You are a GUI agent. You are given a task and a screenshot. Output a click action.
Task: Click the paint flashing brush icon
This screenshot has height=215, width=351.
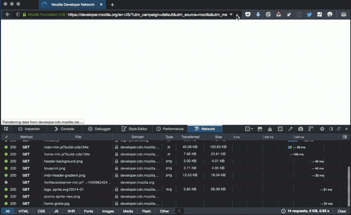(x=270, y=129)
